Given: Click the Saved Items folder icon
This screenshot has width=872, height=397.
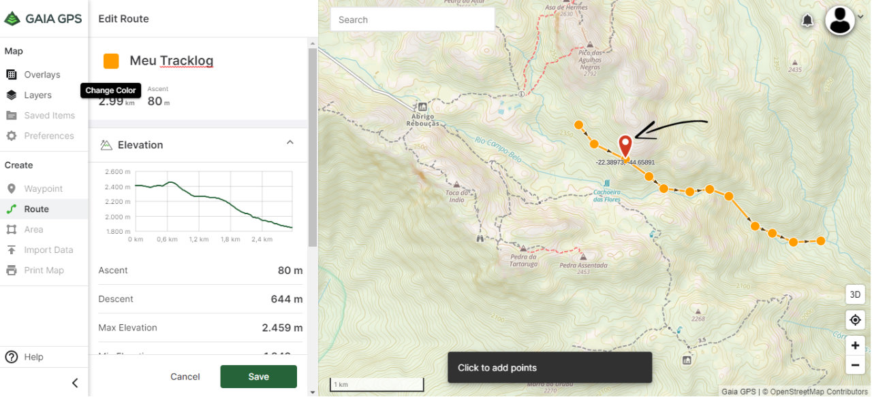Looking at the screenshot, I should pyautogui.click(x=11, y=116).
